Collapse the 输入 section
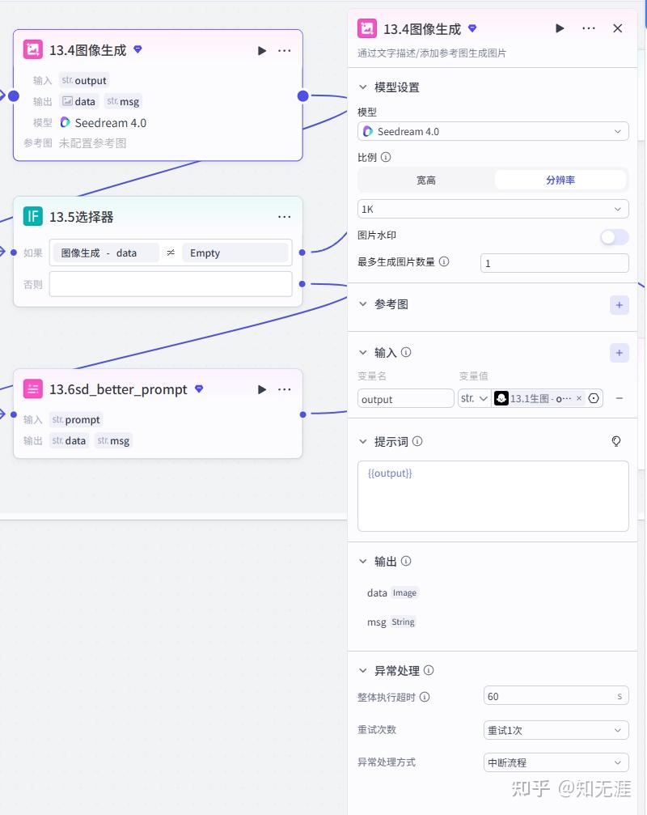Viewport: 647px width, 815px height. (x=363, y=352)
